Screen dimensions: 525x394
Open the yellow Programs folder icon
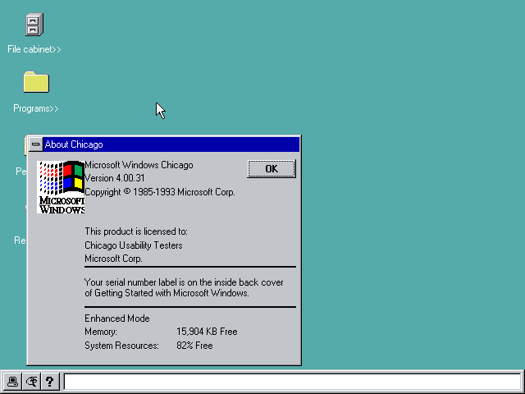(x=35, y=82)
